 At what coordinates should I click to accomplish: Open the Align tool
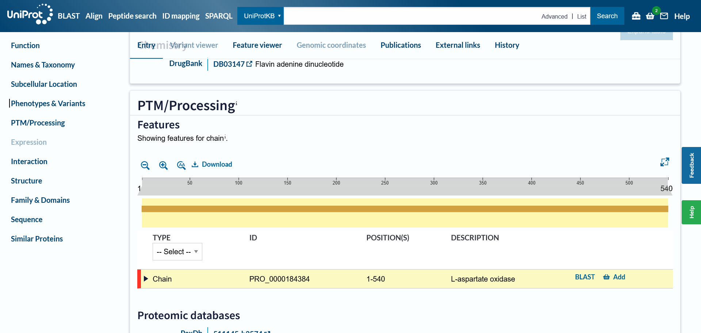(x=94, y=16)
